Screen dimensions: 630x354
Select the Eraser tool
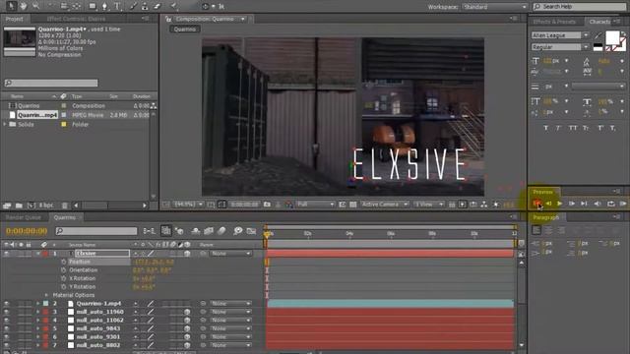pos(157,6)
